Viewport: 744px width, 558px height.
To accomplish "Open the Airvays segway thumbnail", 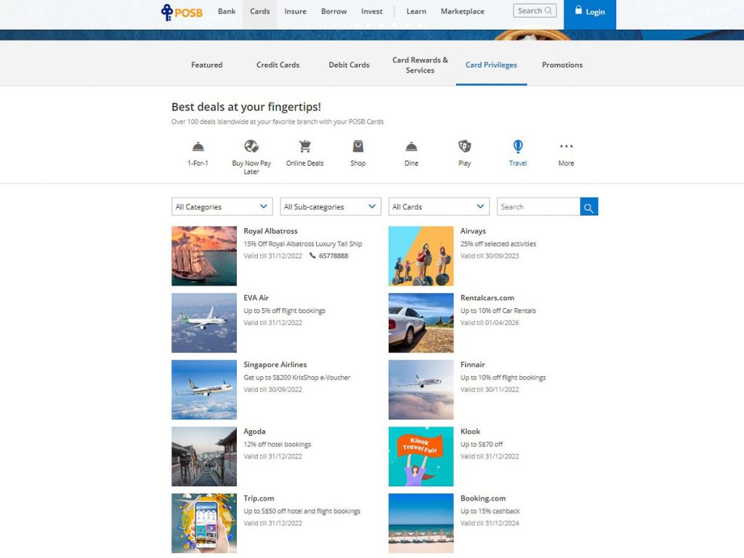I will pos(421,256).
